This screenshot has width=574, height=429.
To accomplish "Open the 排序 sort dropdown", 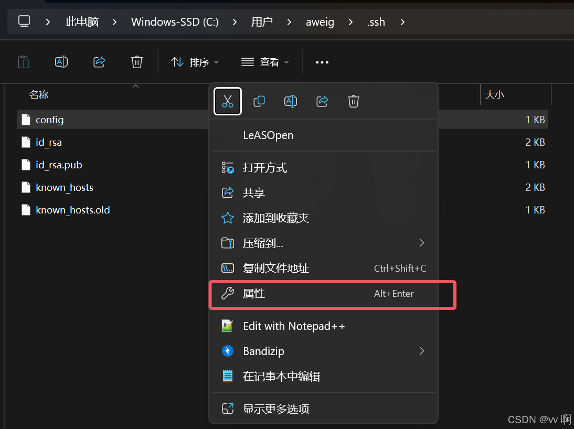I will pos(195,62).
